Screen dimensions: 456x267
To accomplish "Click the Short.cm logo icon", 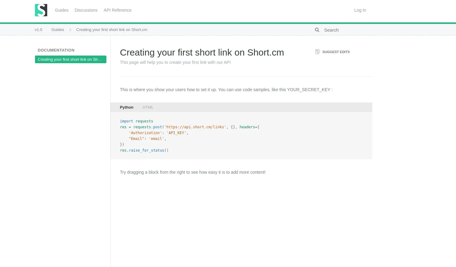I will 41,10.
